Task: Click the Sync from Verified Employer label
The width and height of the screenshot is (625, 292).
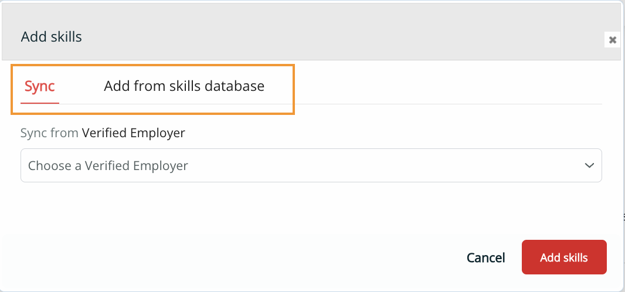Action: click(103, 133)
